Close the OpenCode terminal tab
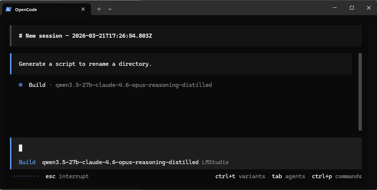 tap(83, 9)
